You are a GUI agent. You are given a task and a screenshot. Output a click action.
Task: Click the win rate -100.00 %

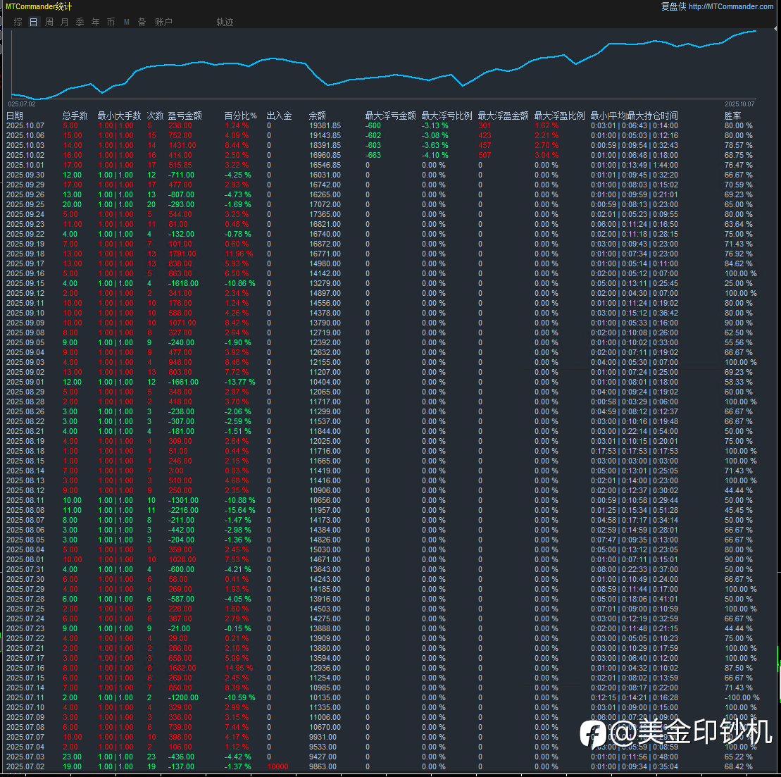(x=742, y=697)
